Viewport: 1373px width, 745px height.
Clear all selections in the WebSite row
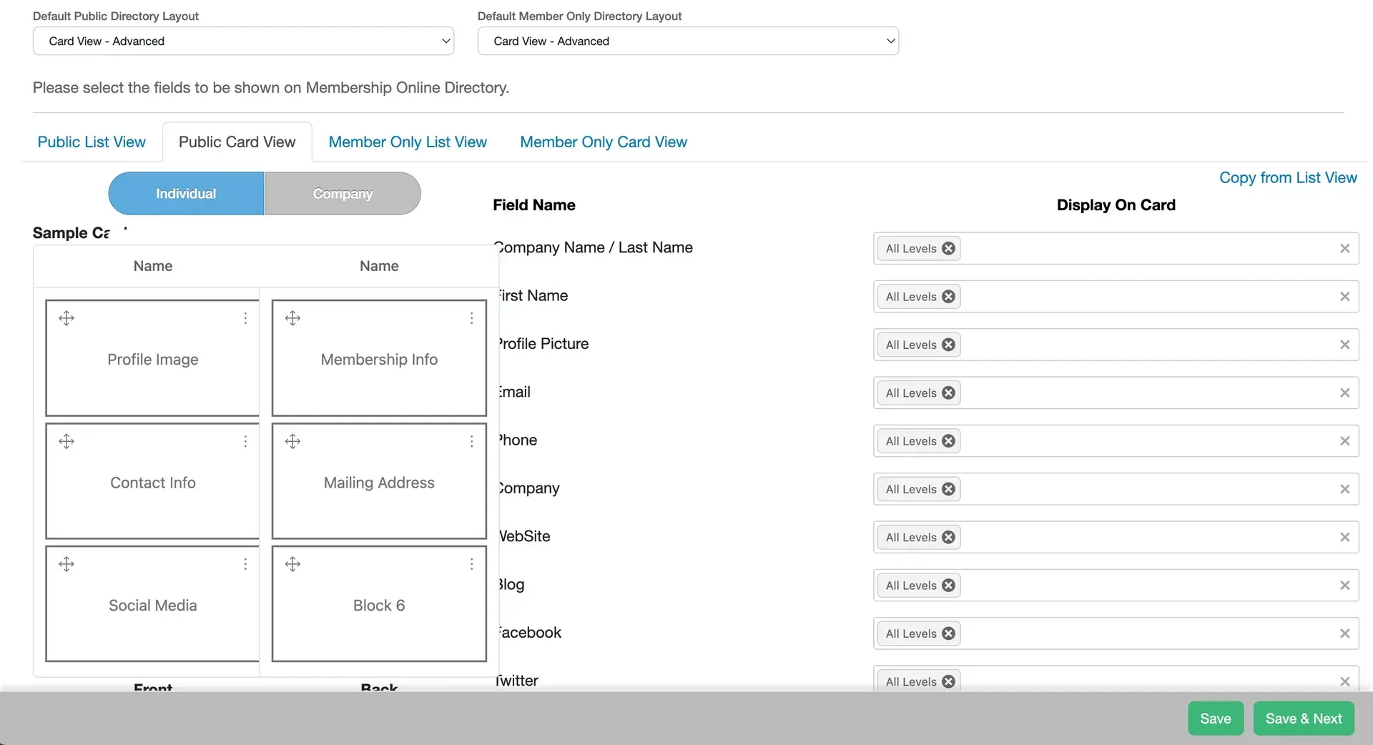coord(1344,537)
